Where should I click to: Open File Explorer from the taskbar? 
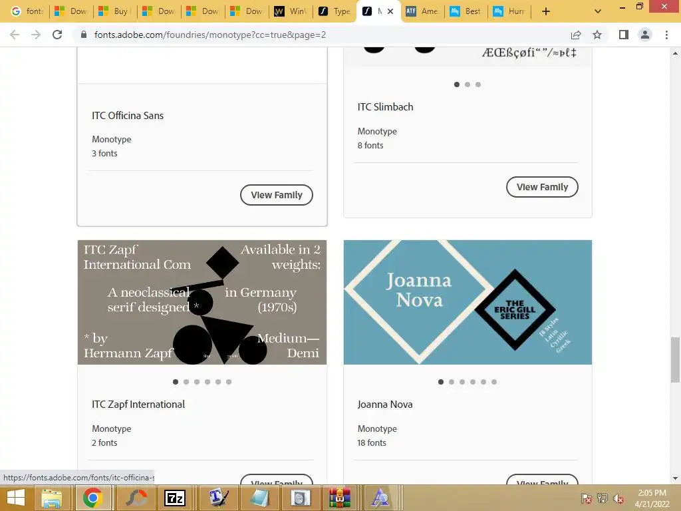(51, 498)
